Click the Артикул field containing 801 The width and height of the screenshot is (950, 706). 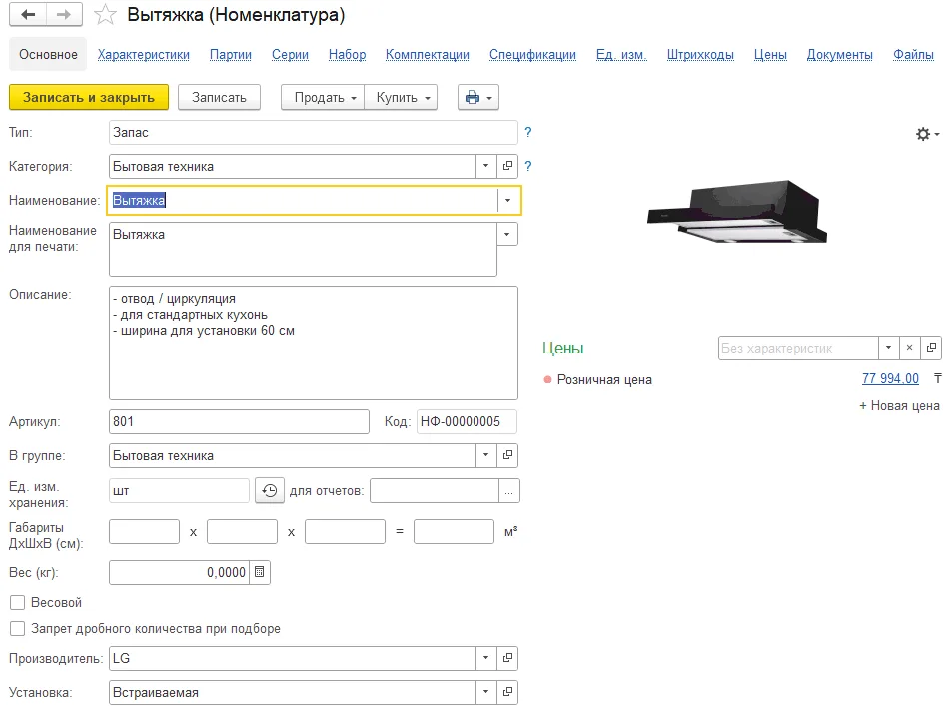tap(239, 422)
